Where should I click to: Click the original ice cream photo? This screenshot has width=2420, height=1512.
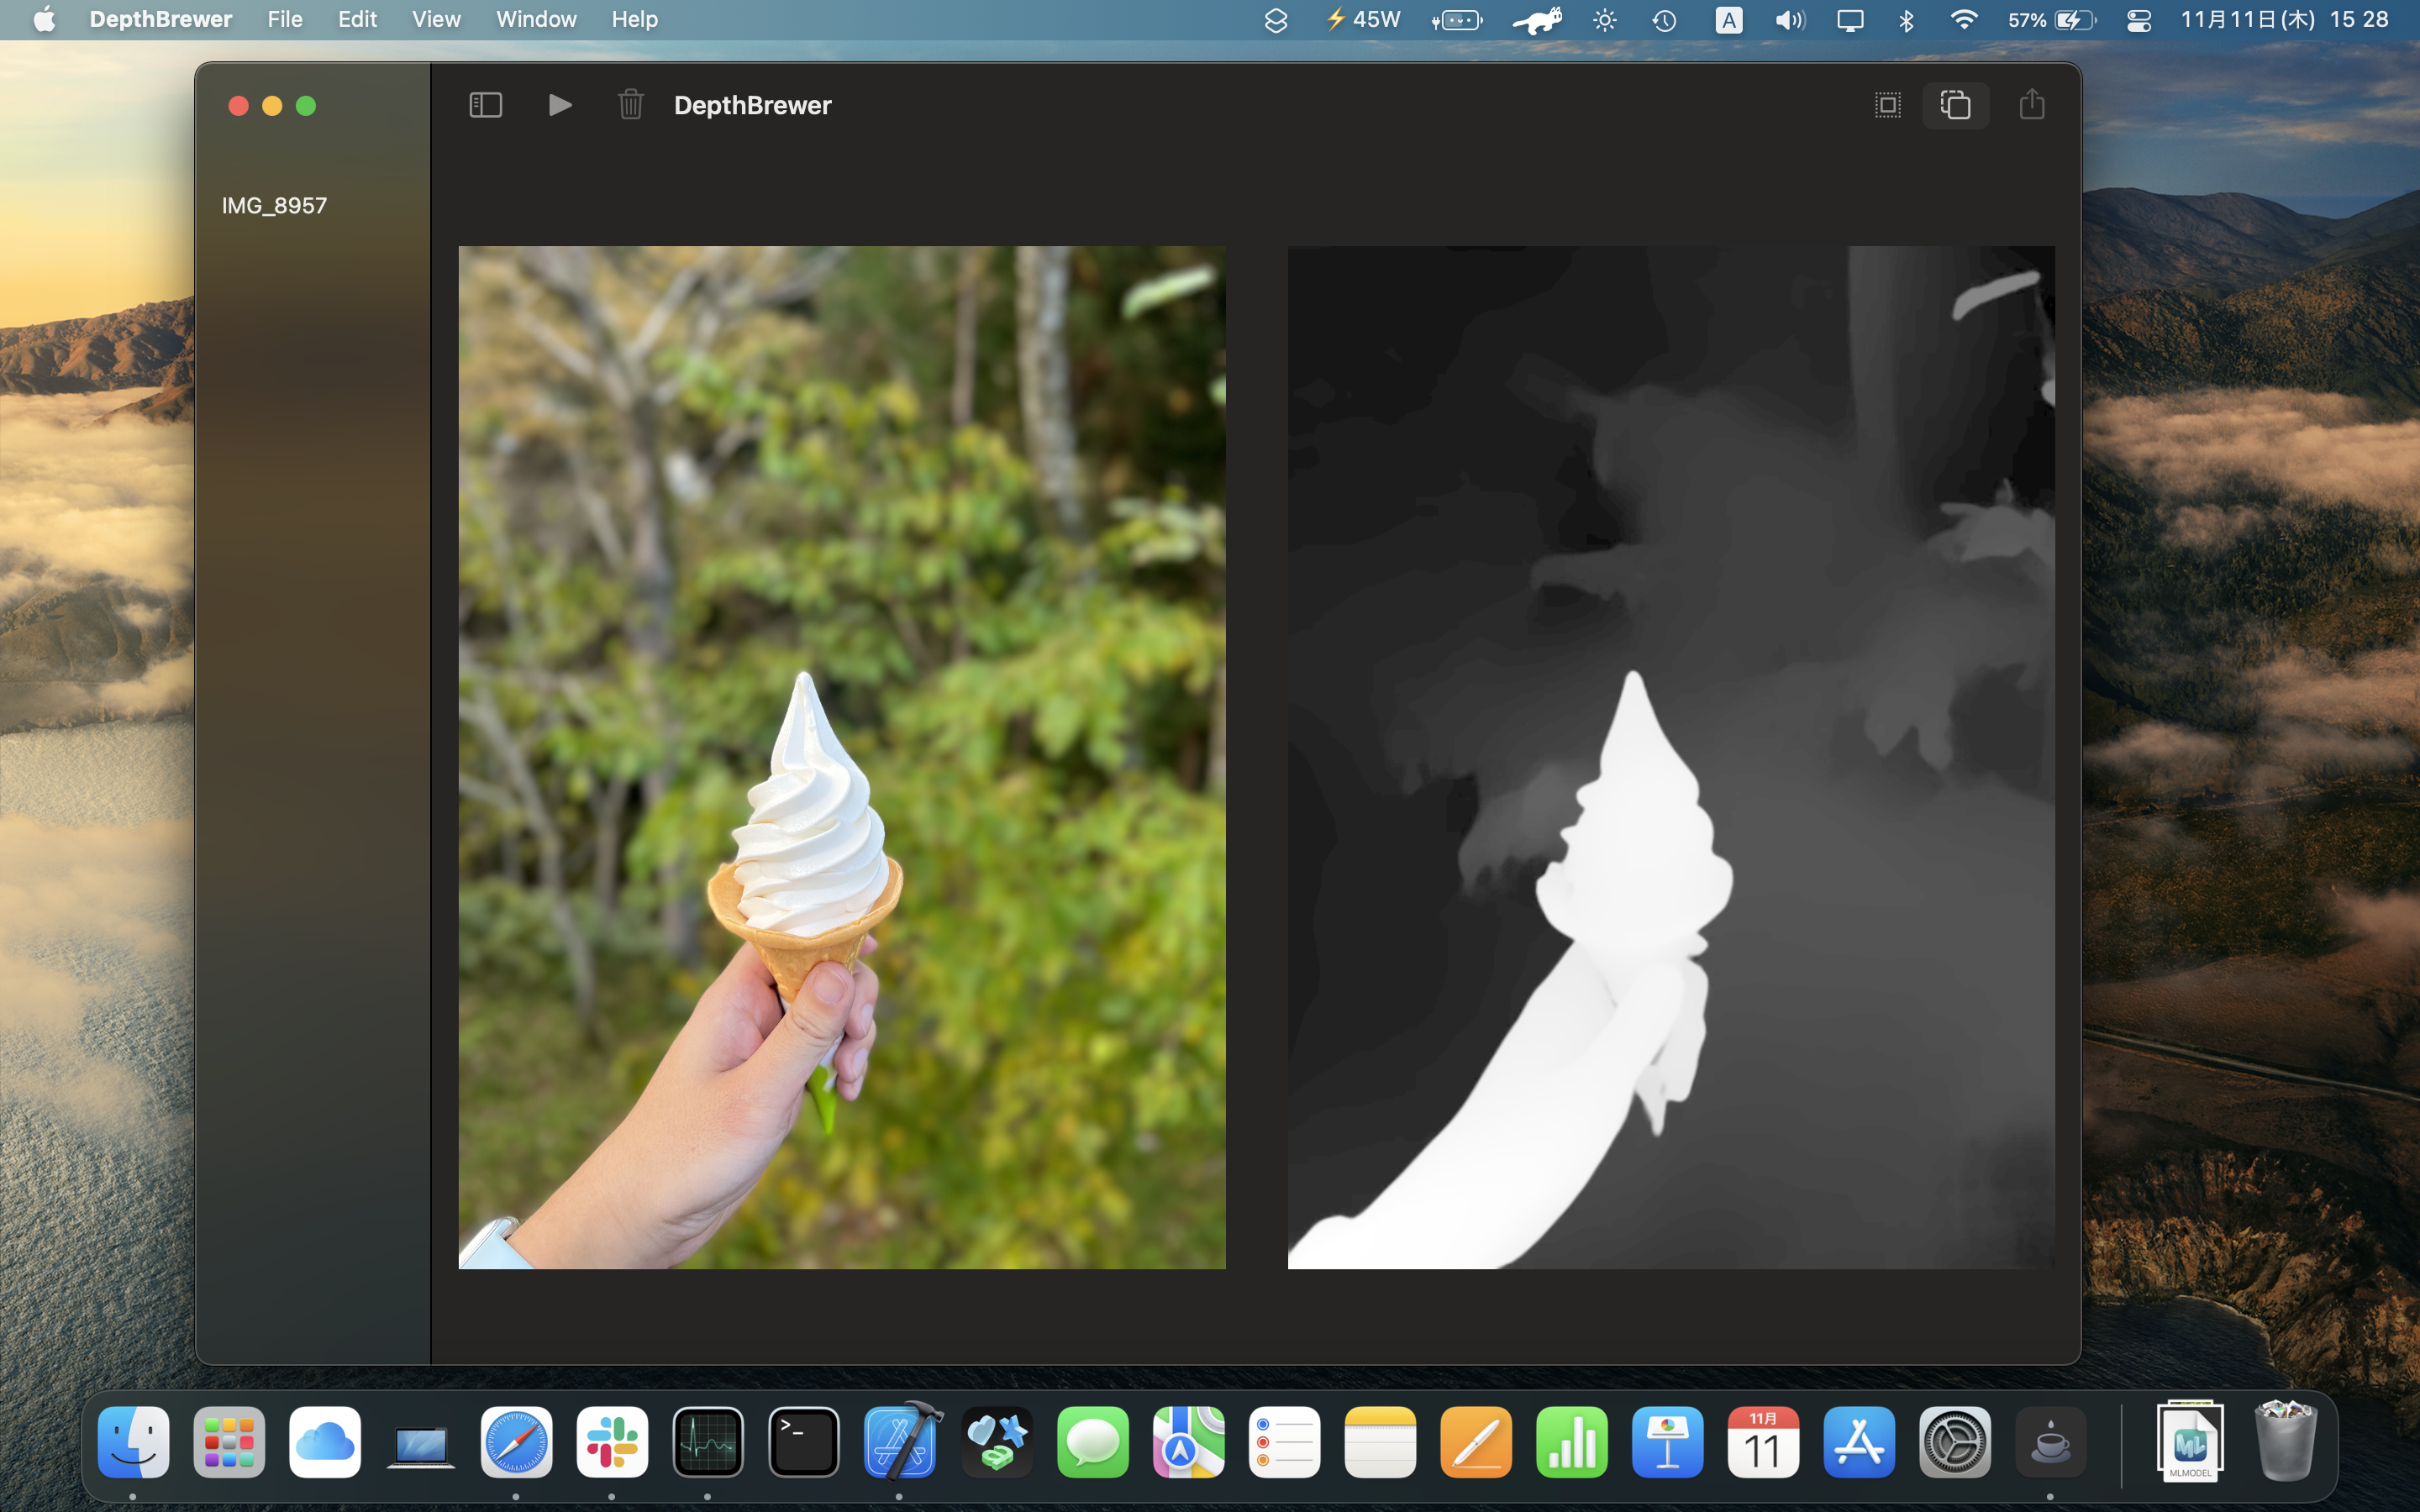(x=841, y=757)
